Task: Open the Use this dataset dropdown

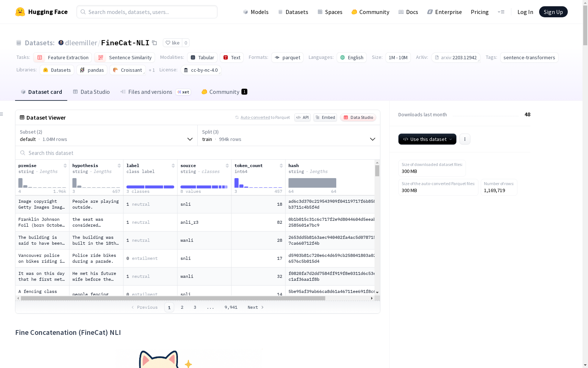Action: click(x=427, y=139)
